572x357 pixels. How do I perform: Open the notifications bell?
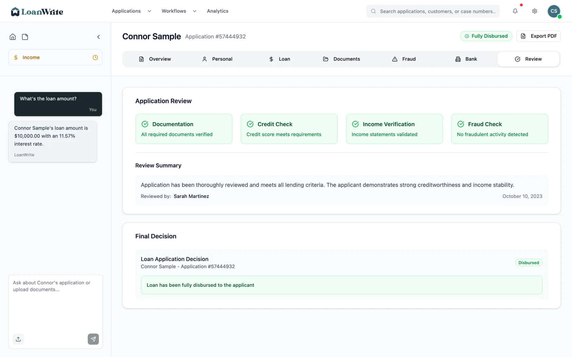(x=515, y=11)
